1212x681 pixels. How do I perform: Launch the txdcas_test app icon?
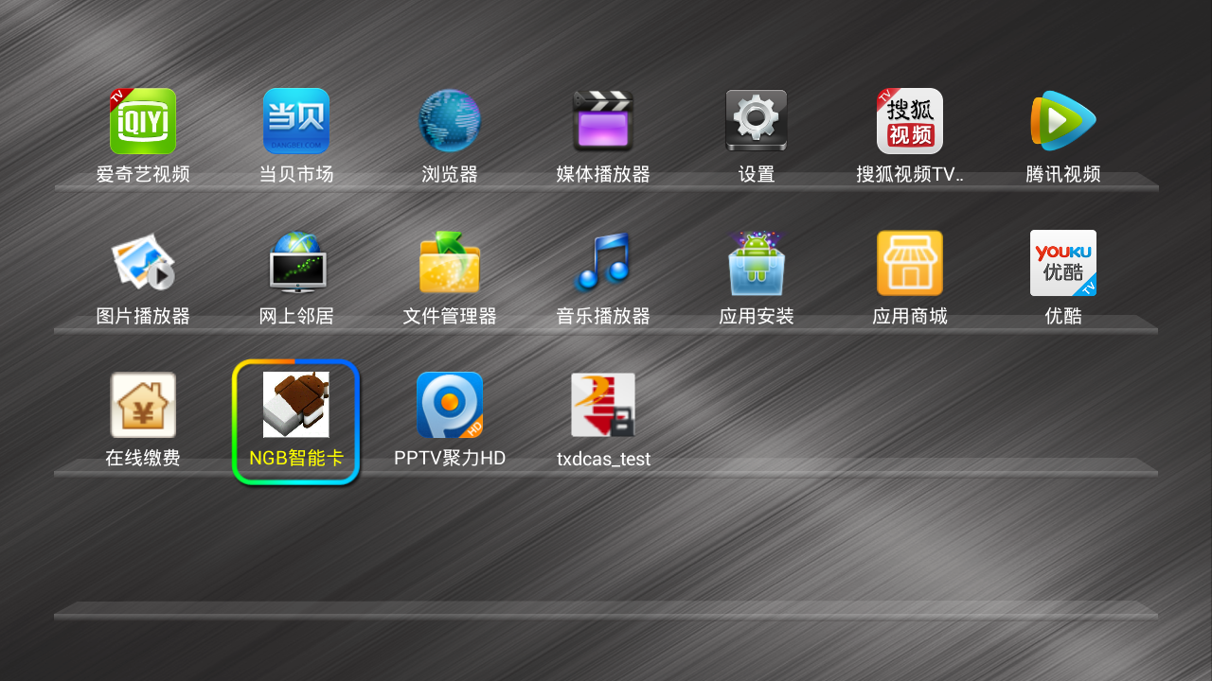pyautogui.click(x=603, y=405)
